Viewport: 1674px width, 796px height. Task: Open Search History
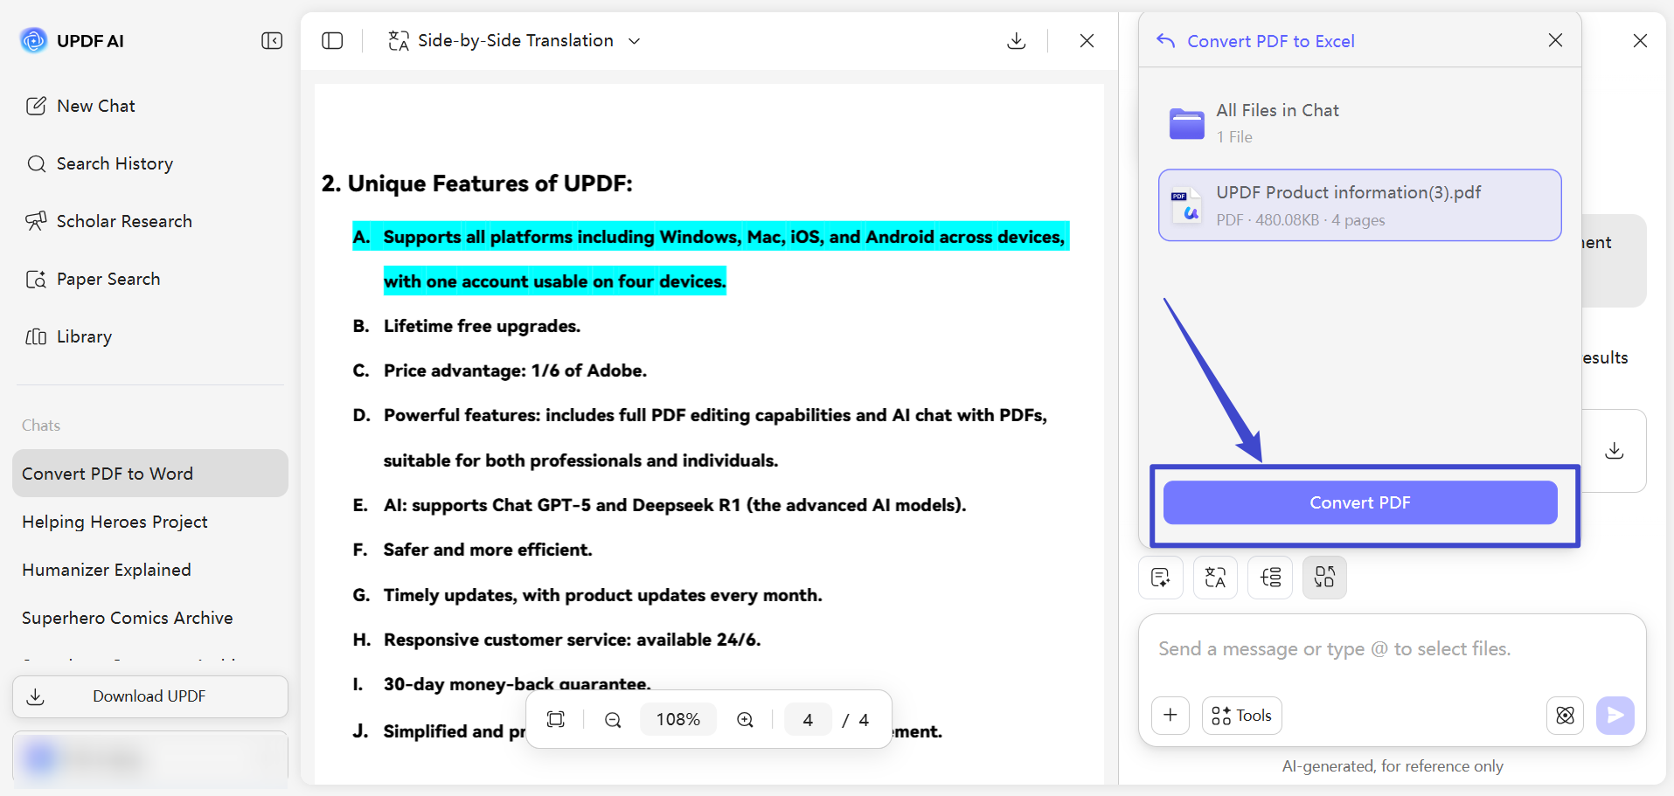click(100, 163)
